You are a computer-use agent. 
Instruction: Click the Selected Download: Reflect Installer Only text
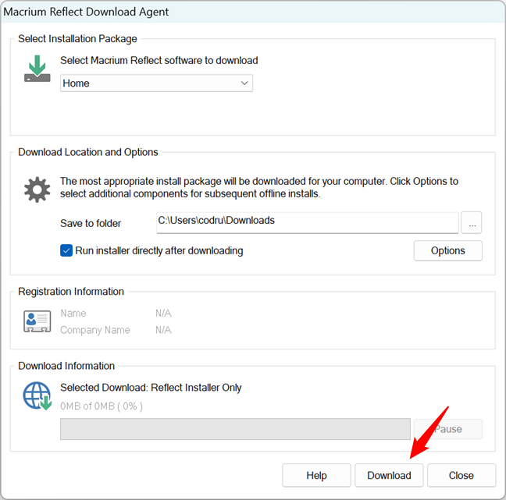coord(151,388)
